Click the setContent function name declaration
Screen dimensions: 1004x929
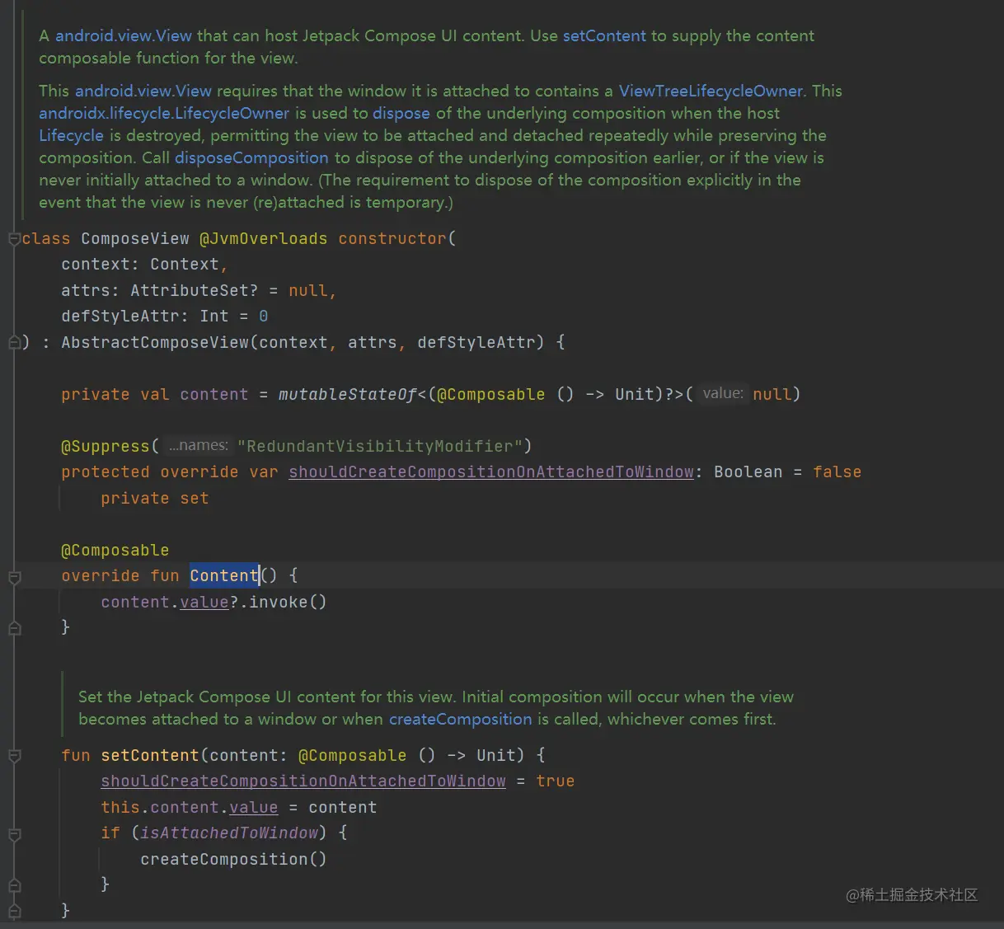(x=150, y=756)
